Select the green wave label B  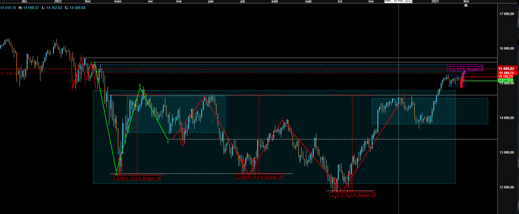pos(140,86)
